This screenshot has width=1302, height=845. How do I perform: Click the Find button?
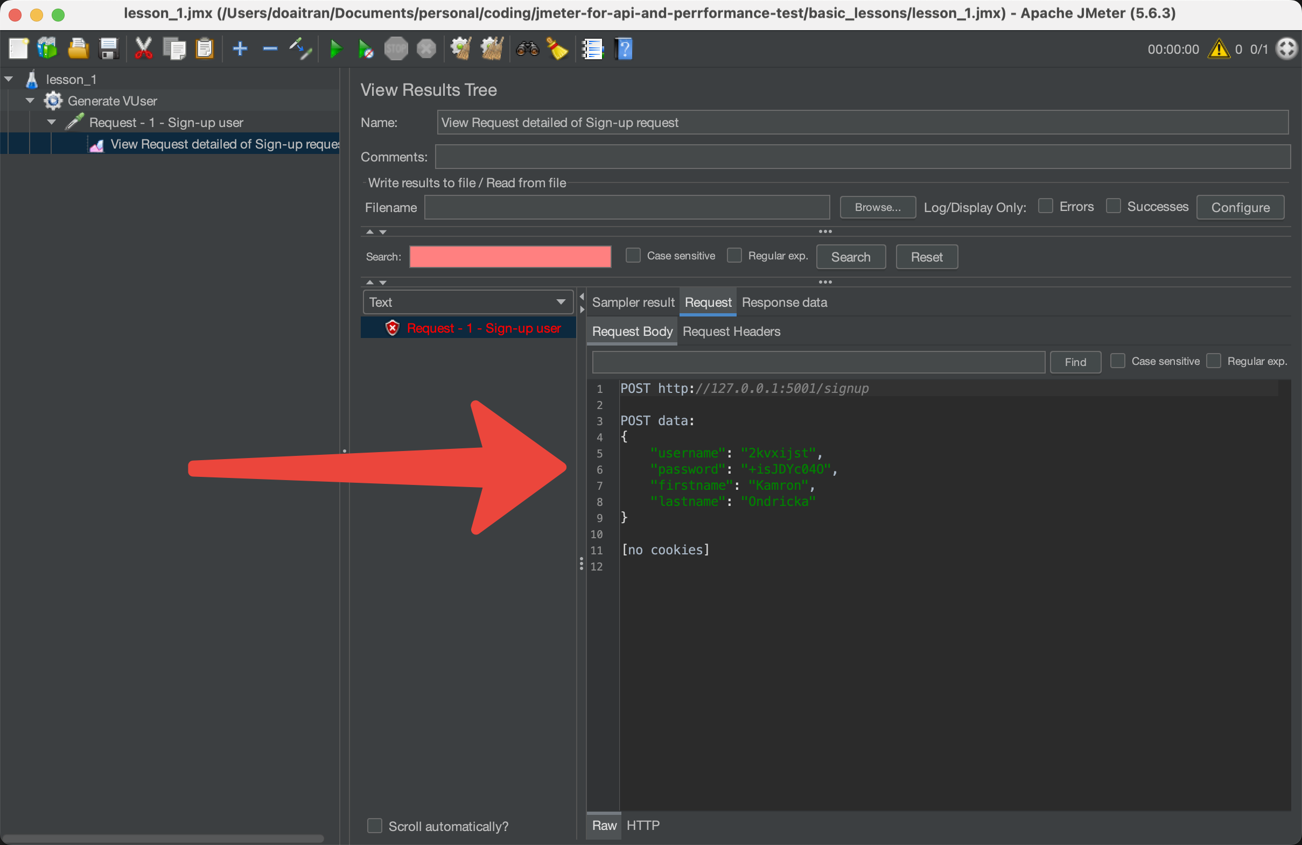(x=1075, y=362)
